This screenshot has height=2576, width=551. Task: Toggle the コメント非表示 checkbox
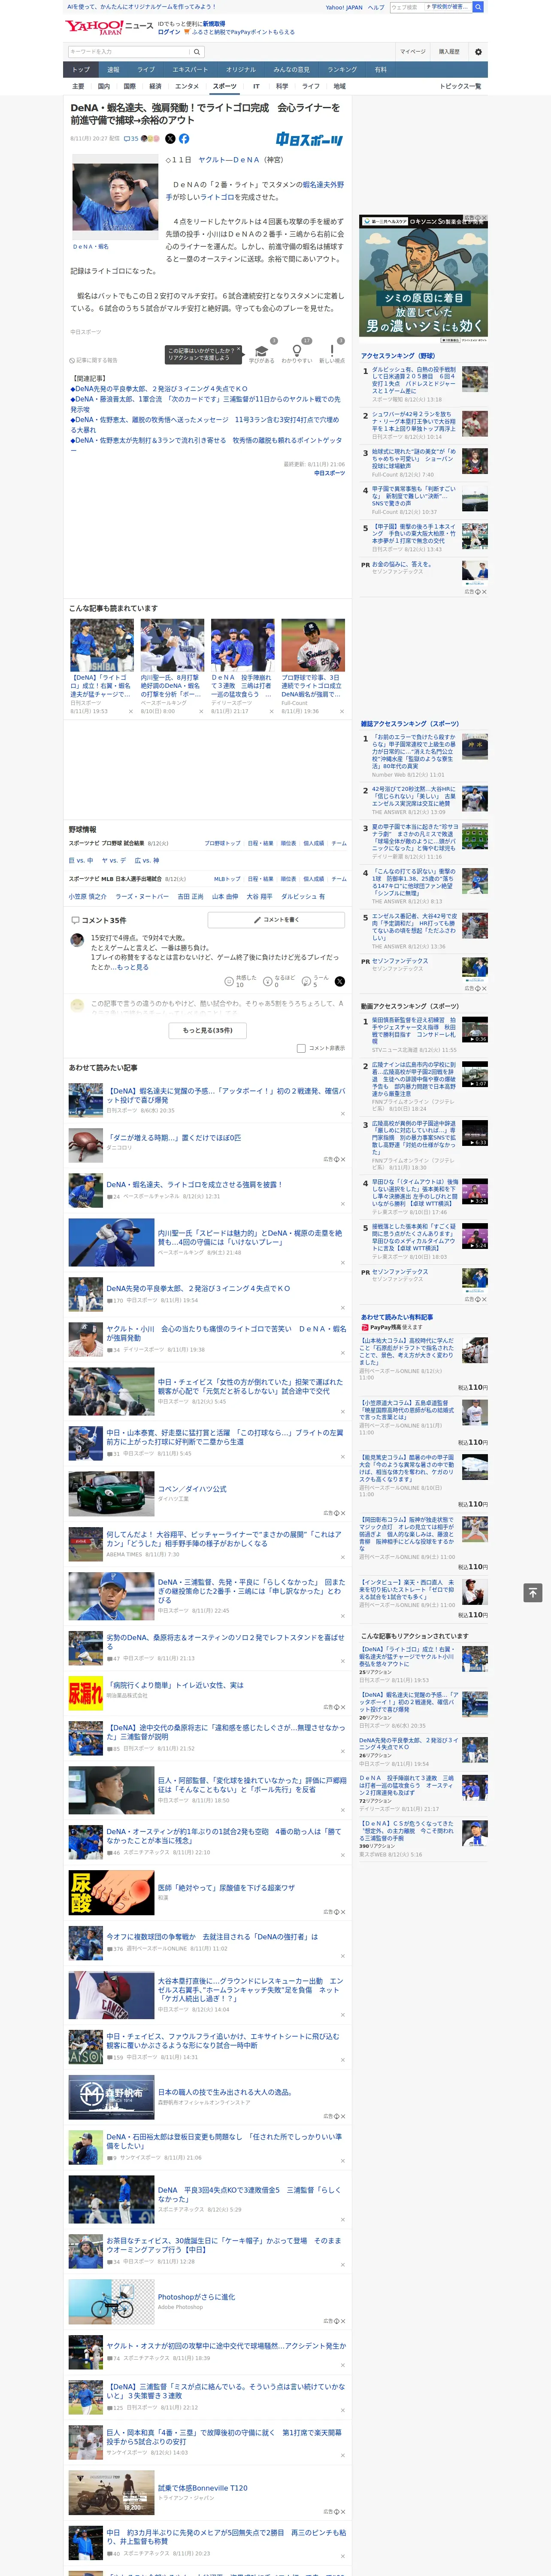point(301,1048)
